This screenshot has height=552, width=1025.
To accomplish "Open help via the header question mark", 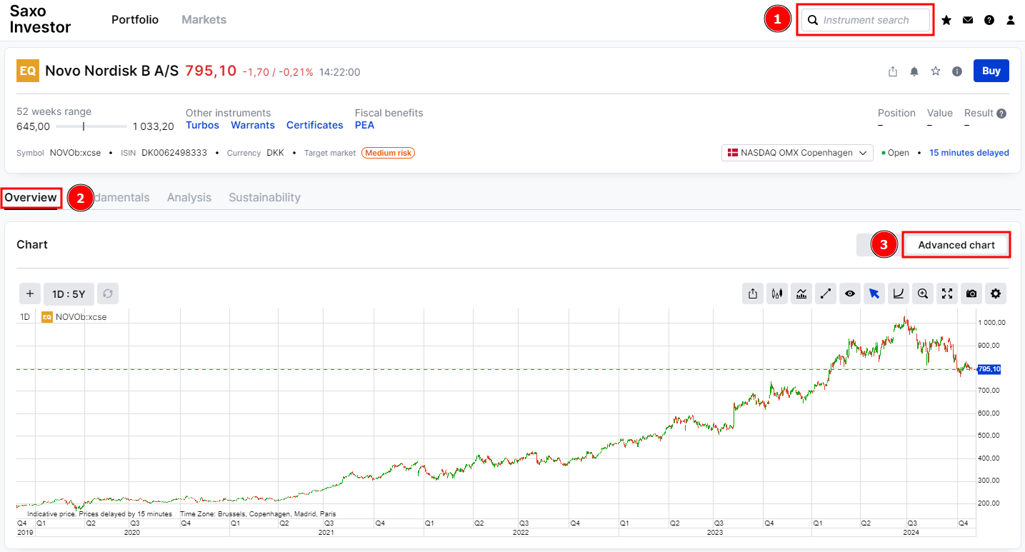I will tap(989, 20).
